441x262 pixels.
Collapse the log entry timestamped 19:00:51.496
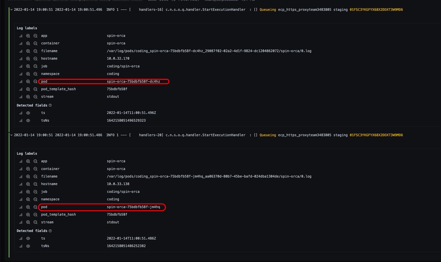12,9
